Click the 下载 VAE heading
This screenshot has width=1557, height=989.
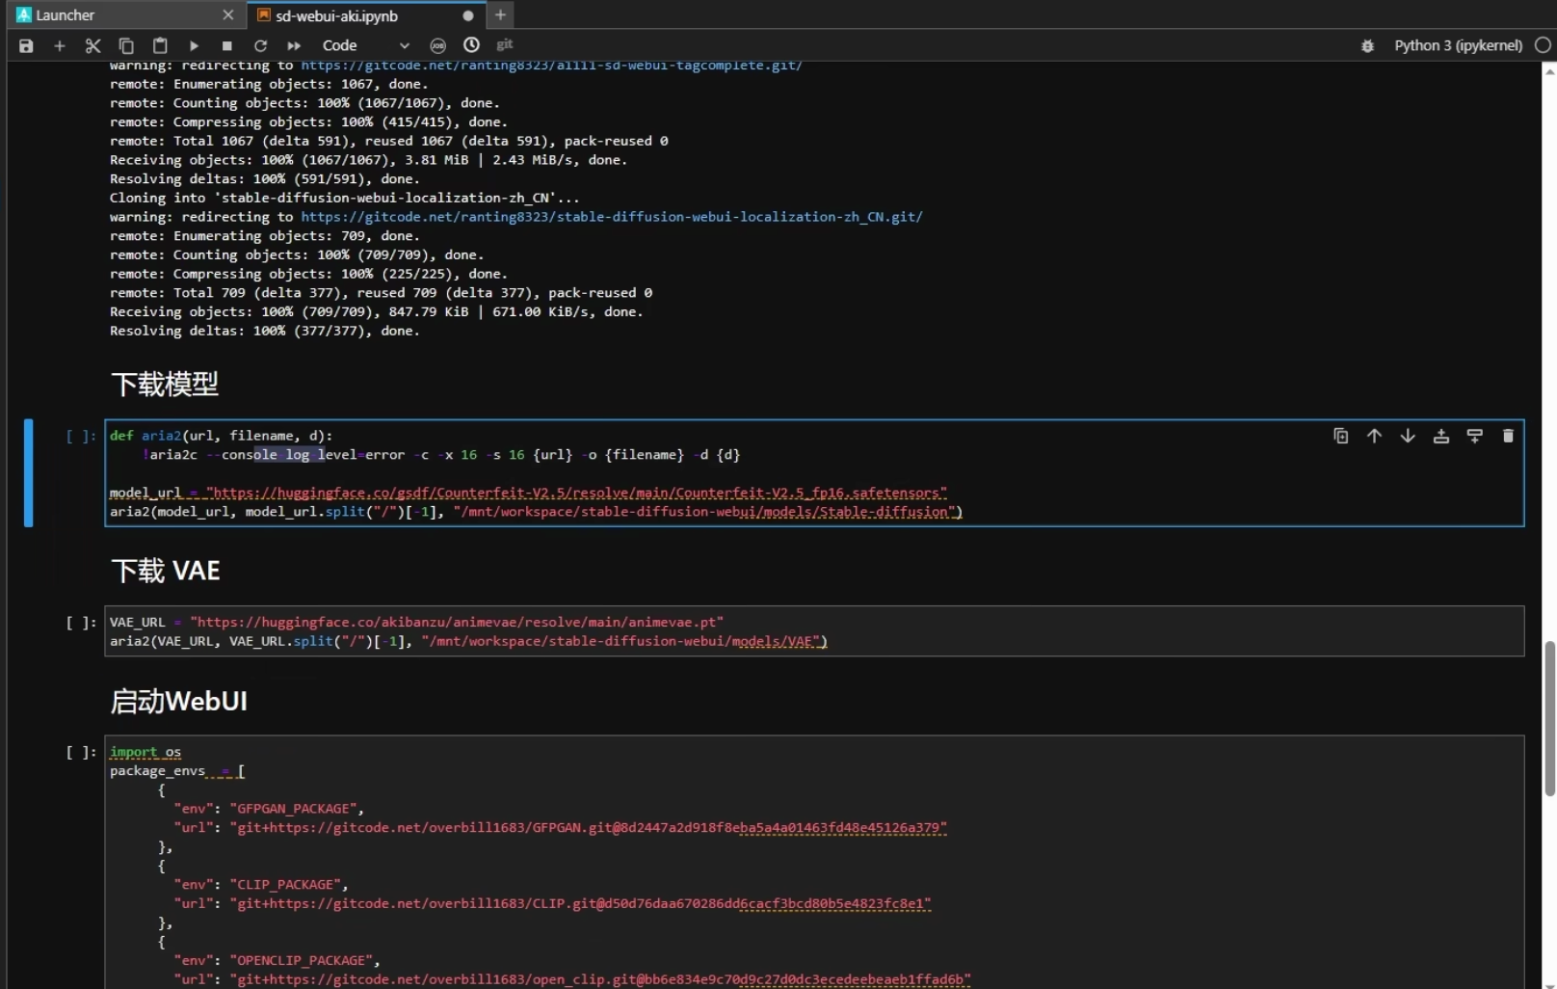pos(166,571)
